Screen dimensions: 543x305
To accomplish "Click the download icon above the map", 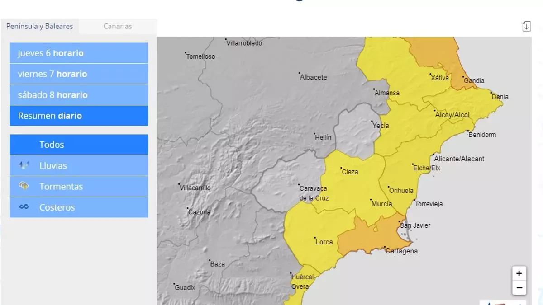I will click(526, 26).
